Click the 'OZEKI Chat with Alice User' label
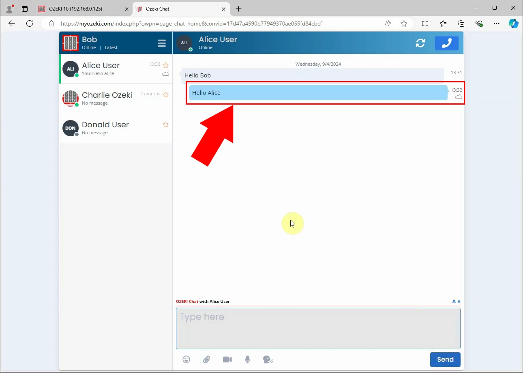 point(203,302)
